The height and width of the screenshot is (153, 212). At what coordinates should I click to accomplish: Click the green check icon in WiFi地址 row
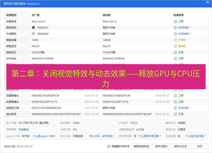point(175,59)
